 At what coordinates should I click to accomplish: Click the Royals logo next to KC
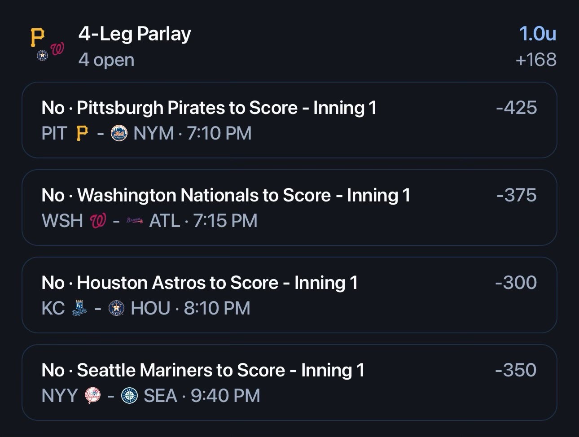point(80,308)
